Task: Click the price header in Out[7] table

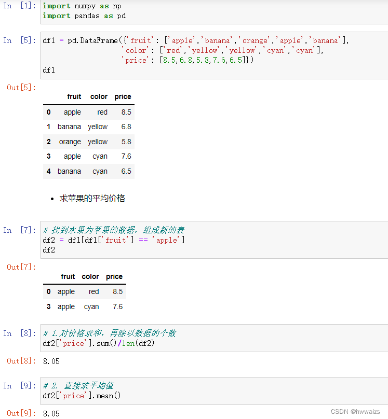Action: pyautogui.click(x=114, y=276)
